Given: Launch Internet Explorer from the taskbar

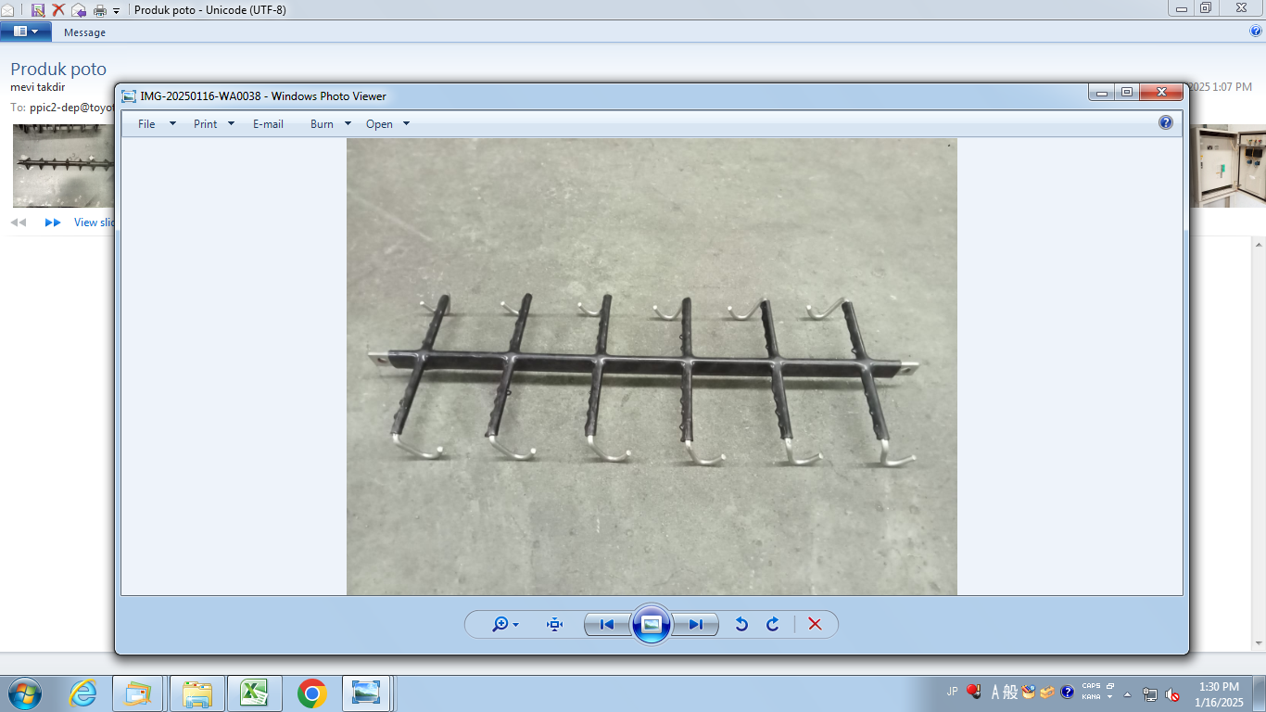Looking at the screenshot, I should coord(82,693).
